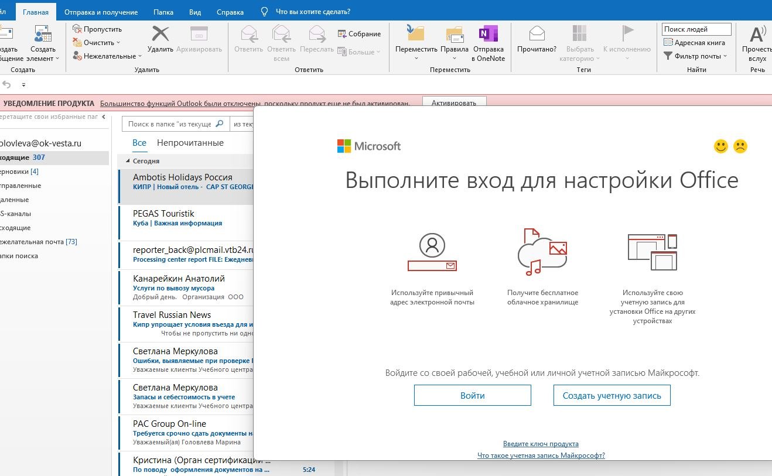Click the sad smiley feedback icon
Image resolution: width=772 pixels, height=476 pixels.
point(740,146)
